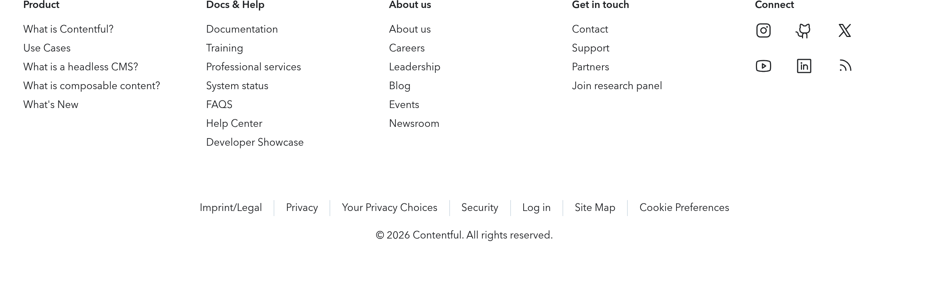Viewport: 929px width, 290px height.
Task: Open Cookie Preferences in the footer
Action: point(684,208)
